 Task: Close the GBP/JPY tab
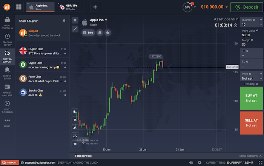(x=58, y=3)
